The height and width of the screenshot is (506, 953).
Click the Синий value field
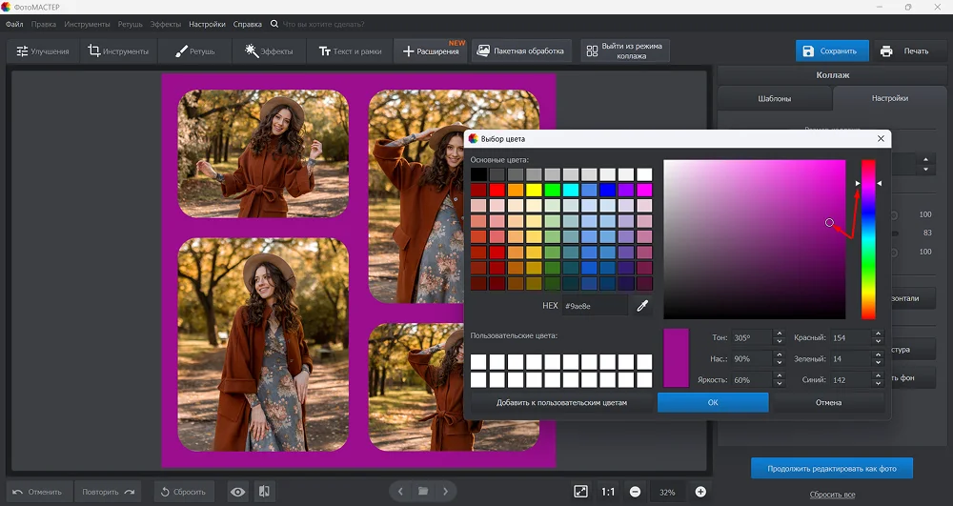(x=851, y=379)
